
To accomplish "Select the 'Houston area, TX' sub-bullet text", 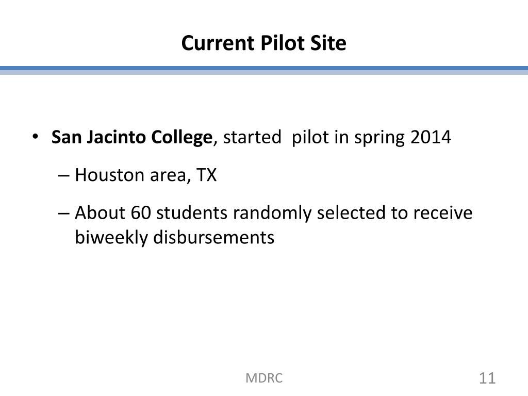I will (x=146, y=175).
